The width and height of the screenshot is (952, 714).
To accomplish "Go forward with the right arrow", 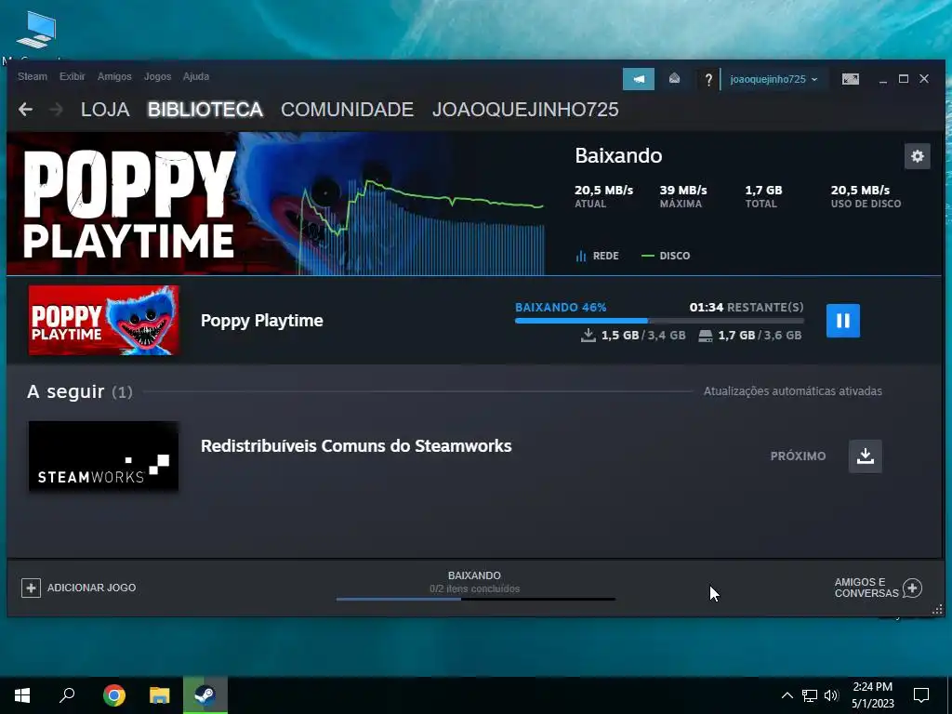I will coord(56,110).
